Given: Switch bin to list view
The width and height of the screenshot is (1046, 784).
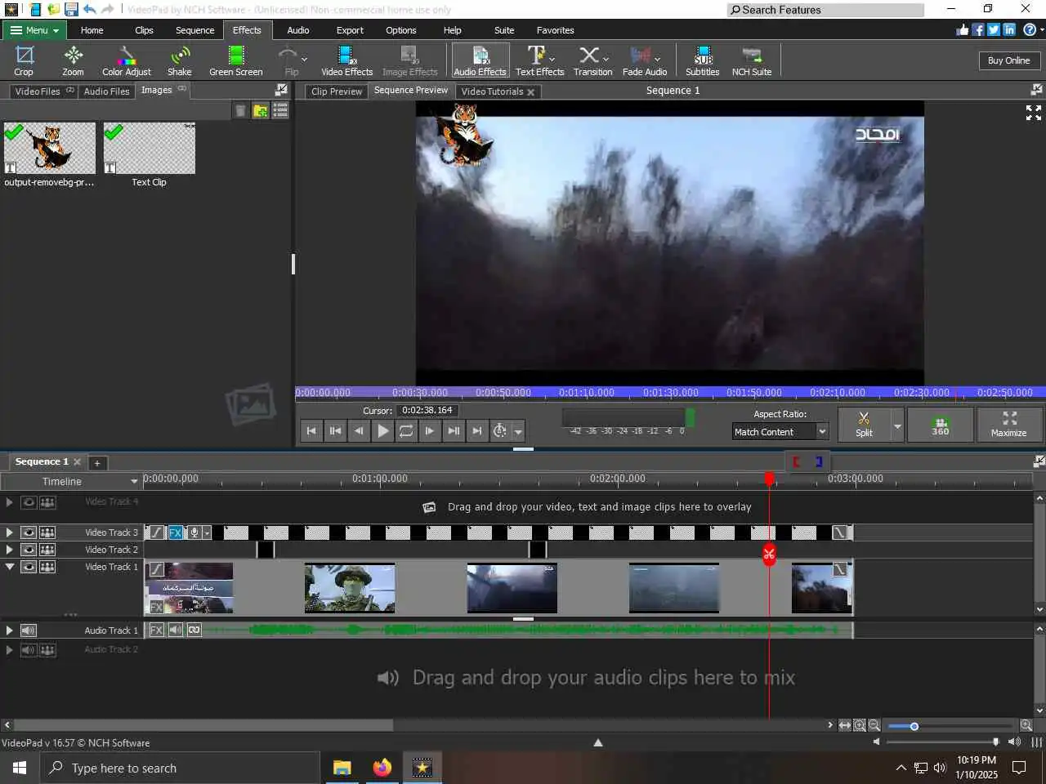Looking at the screenshot, I should [280, 110].
